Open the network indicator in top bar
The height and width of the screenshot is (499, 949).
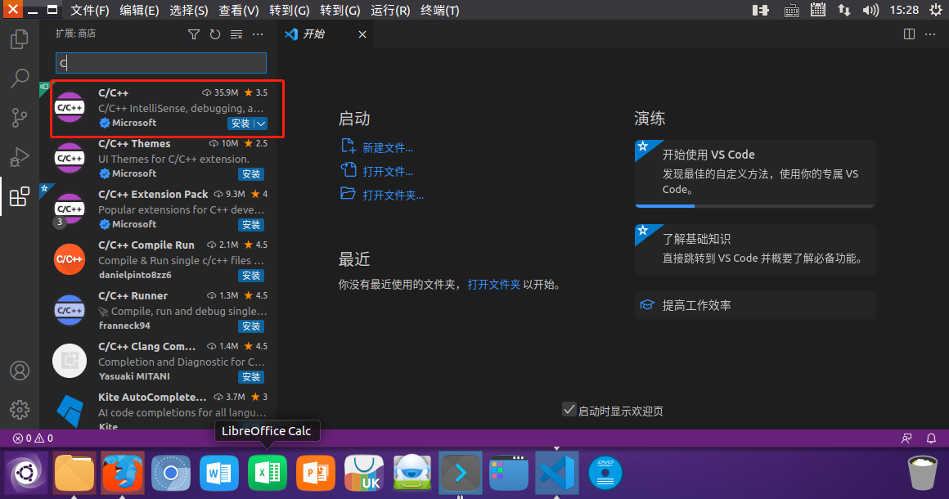point(843,11)
